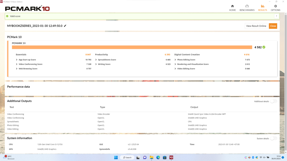
Task: Click View Result Online button
Action: tap(256, 26)
